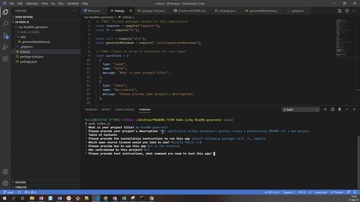Open generateMarkdown.js in explorer tree

[36, 42]
